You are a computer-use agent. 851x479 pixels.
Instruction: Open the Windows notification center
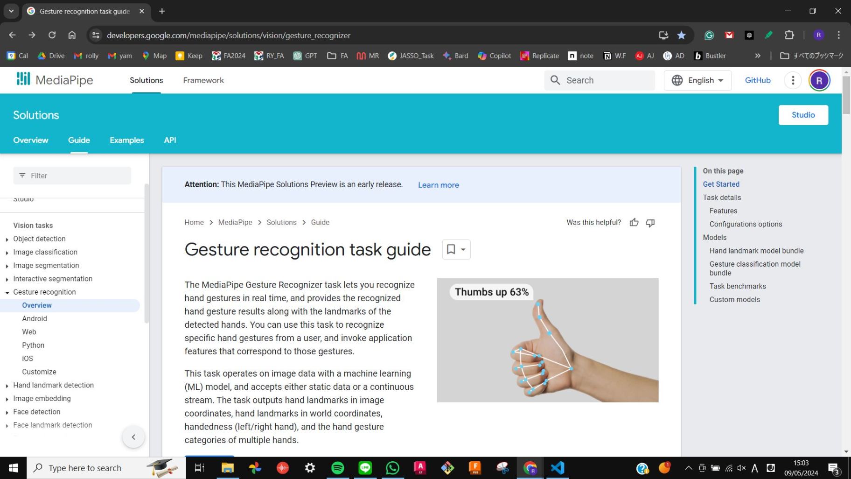834,468
